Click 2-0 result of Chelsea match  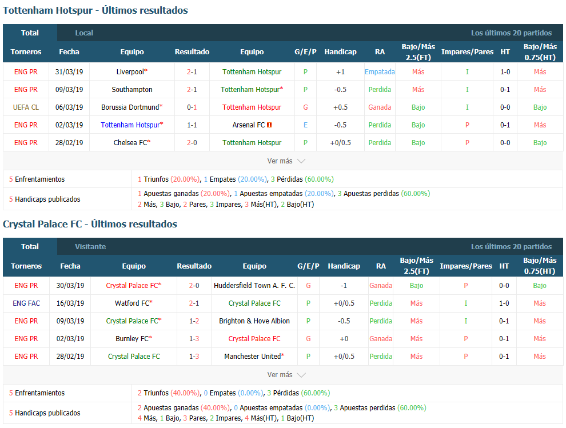pos(192,142)
